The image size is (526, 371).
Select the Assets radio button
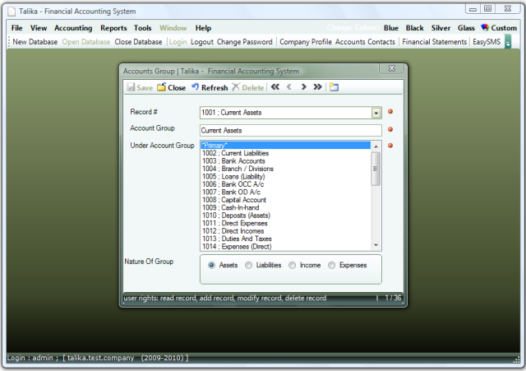[212, 265]
